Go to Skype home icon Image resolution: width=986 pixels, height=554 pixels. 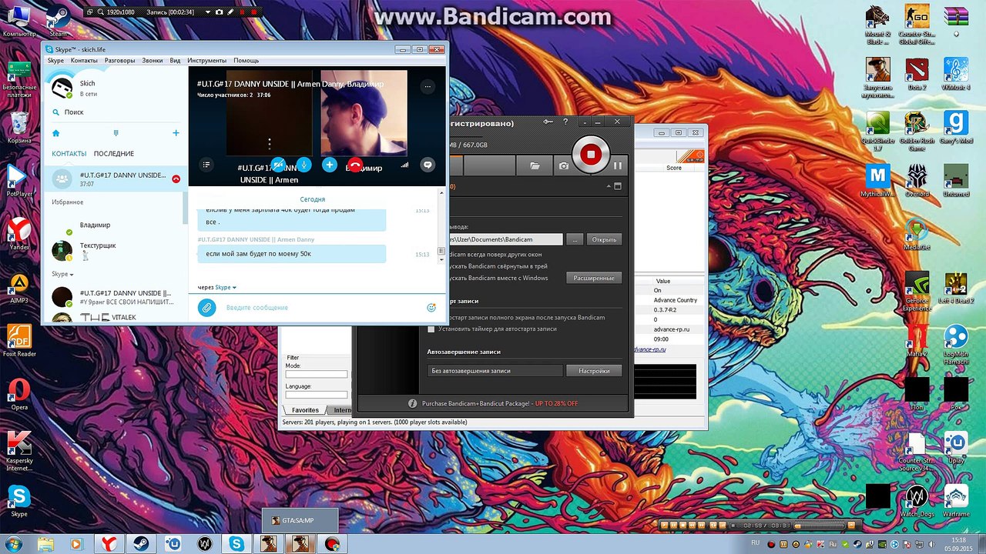click(x=55, y=133)
